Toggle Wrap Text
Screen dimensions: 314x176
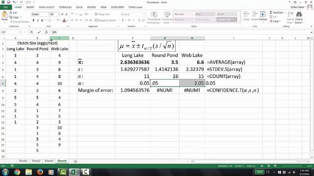[102, 14]
